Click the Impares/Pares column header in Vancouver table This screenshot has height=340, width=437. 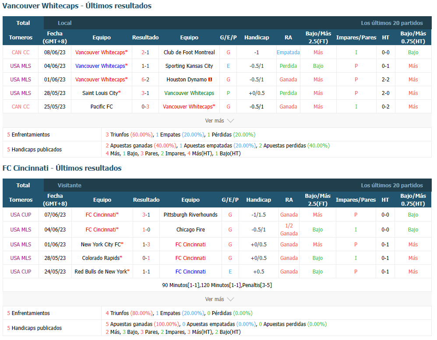[356, 37]
